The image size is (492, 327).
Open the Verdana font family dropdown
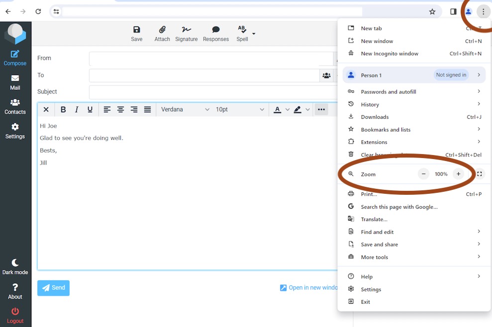click(185, 109)
